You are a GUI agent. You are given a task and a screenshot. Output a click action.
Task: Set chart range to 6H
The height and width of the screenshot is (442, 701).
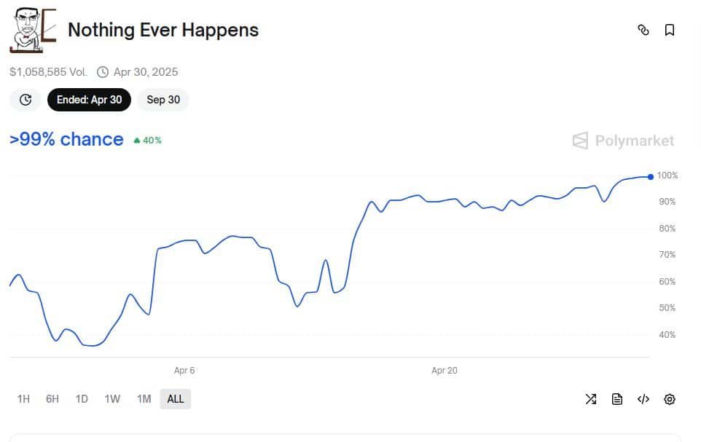coord(52,399)
